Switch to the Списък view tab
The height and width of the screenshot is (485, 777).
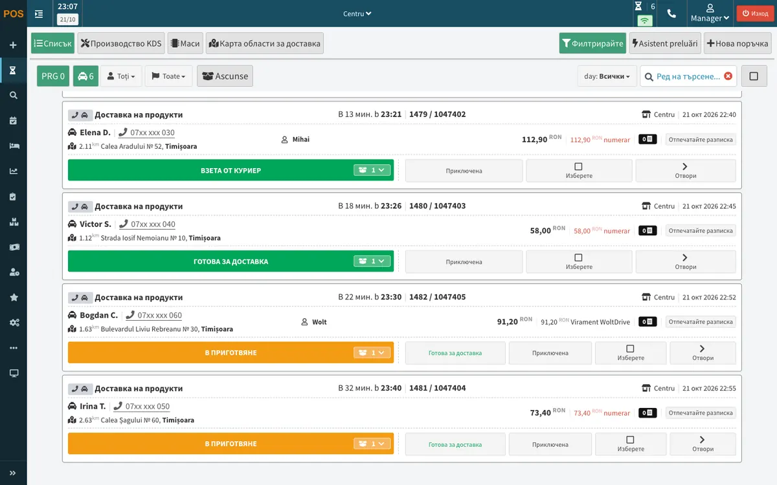coord(52,43)
